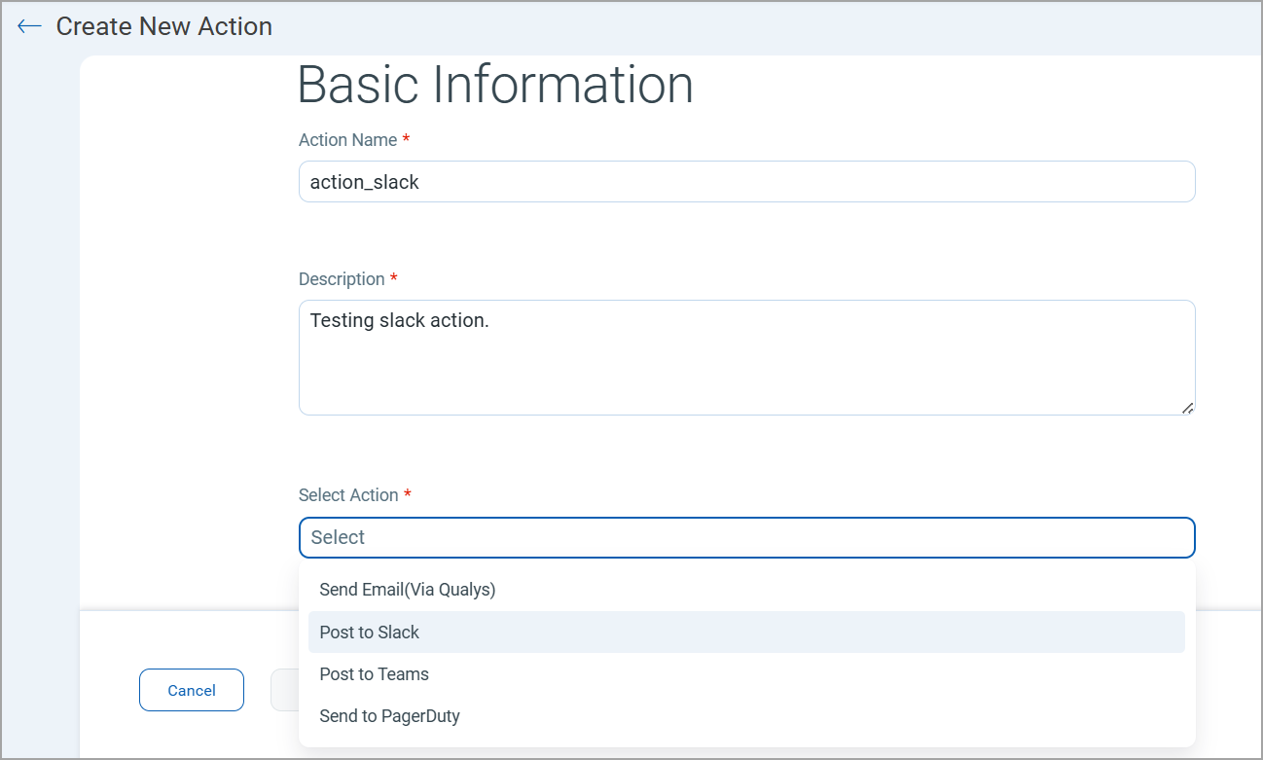This screenshot has height=760, width=1263.
Task: Click the back arrow icon
Action: 29,26
